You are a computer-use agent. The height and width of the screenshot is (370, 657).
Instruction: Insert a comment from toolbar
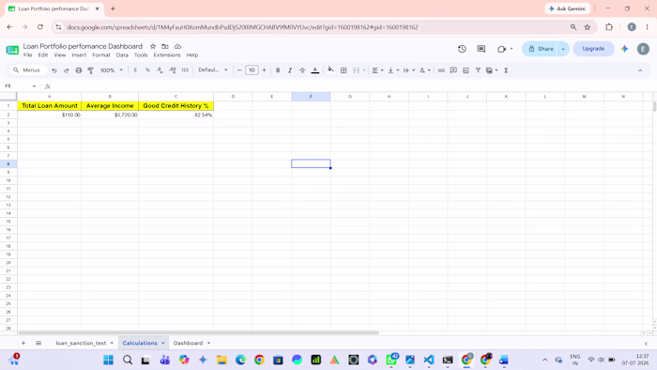pyautogui.click(x=453, y=70)
